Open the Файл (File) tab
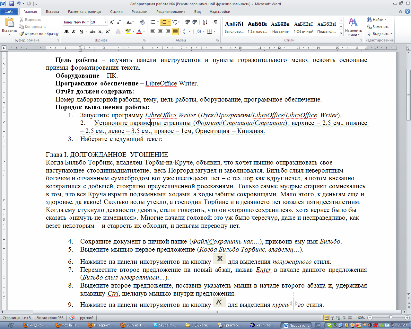Screen dimensions: 411x329 [9, 12]
